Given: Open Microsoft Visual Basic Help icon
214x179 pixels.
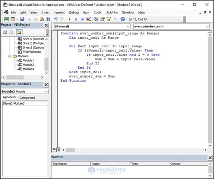Looking at the screenshot, I should click(123, 19).
